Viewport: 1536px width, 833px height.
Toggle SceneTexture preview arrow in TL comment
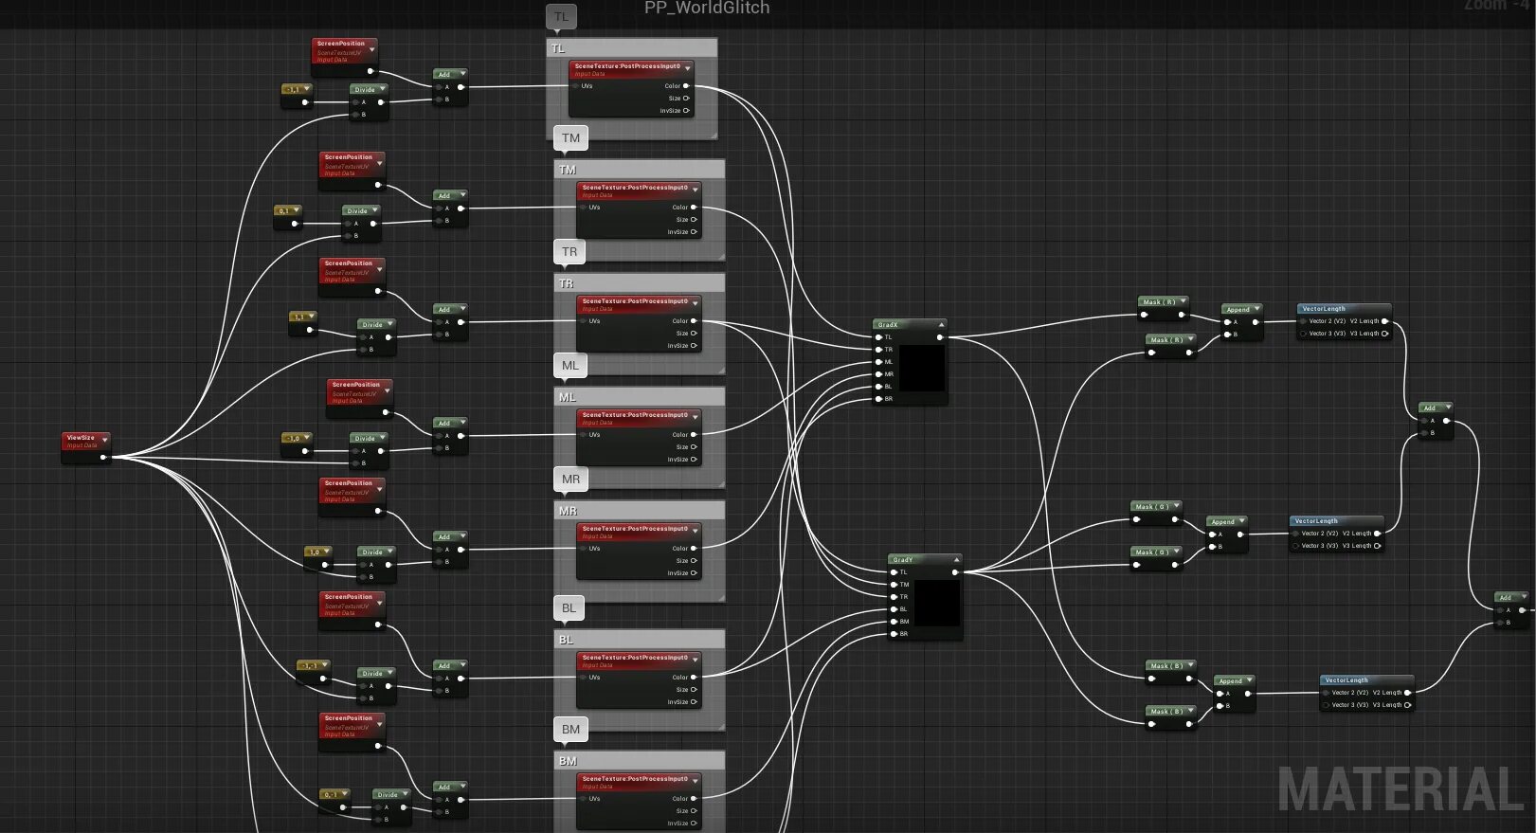(688, 68)
